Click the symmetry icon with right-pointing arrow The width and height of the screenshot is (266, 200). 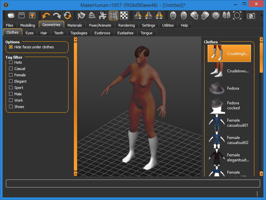coord(138,15)
